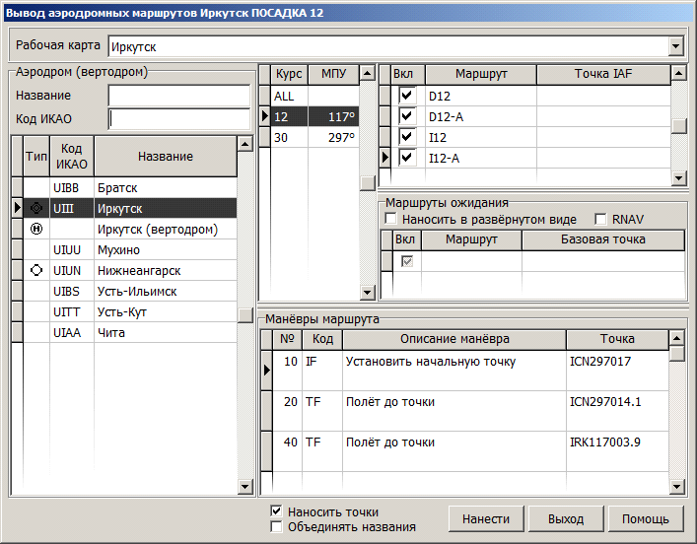
Task: Enable Объединять названия checkbox
Action: [277, 527]
